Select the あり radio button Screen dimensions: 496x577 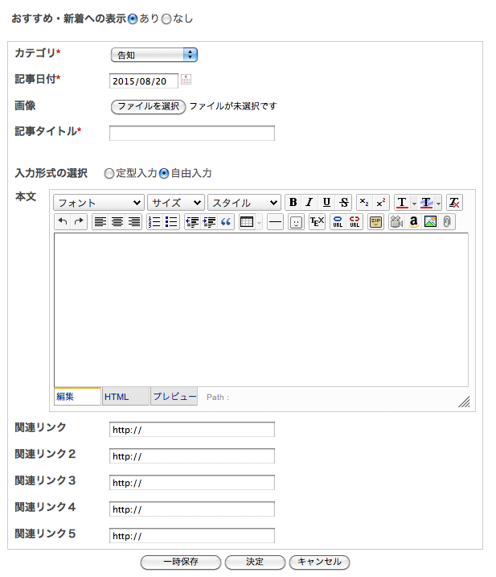tap(133, 18)
